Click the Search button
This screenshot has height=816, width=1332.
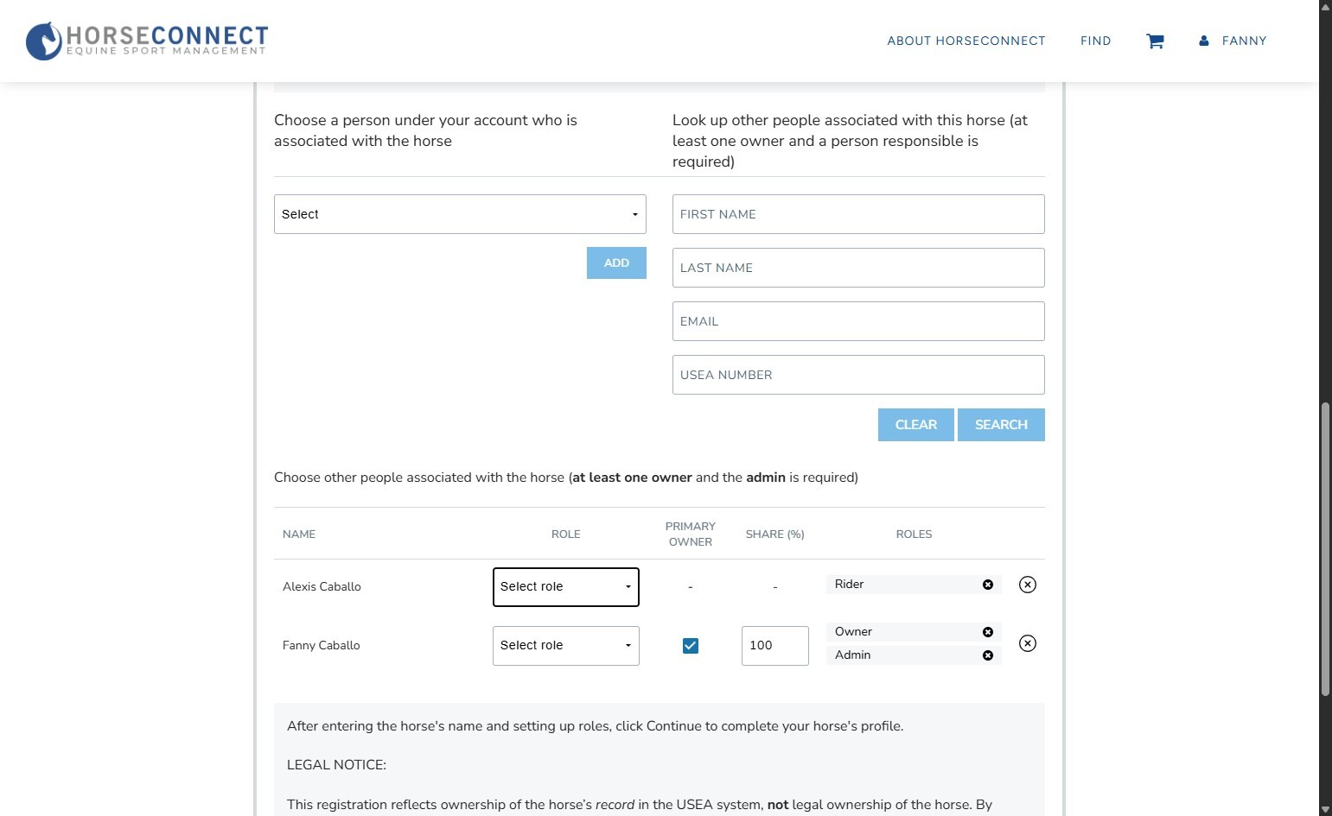click(1001, 425)
